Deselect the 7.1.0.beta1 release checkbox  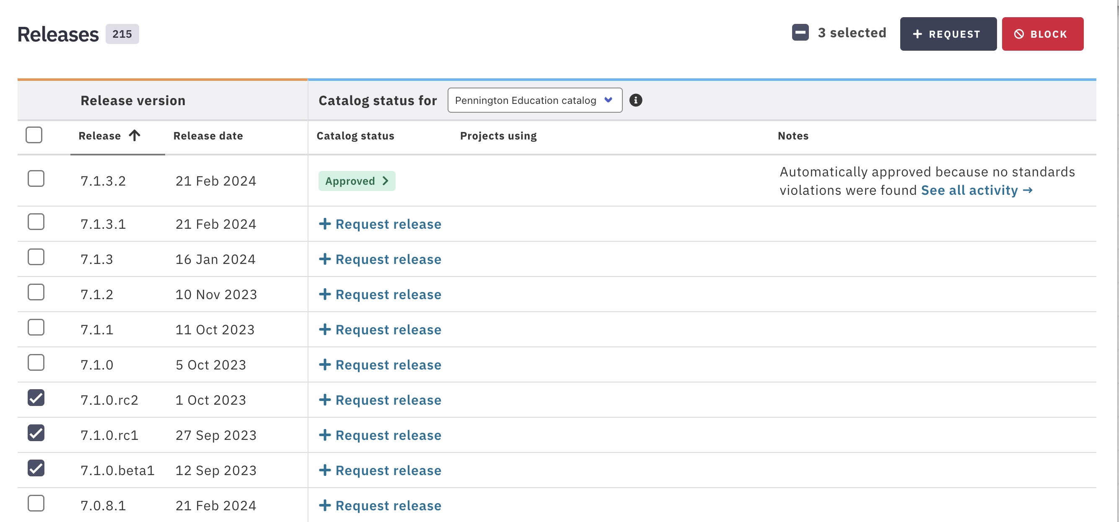click(36, 468)
